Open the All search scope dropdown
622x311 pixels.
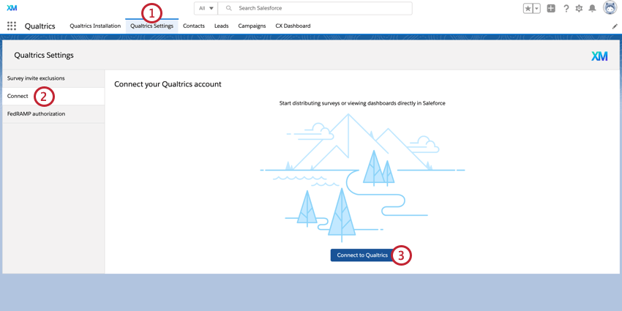coord(206,8)
